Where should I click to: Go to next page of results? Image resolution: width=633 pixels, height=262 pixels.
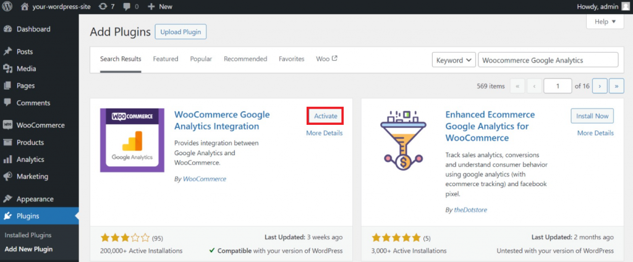pos(600,86)
